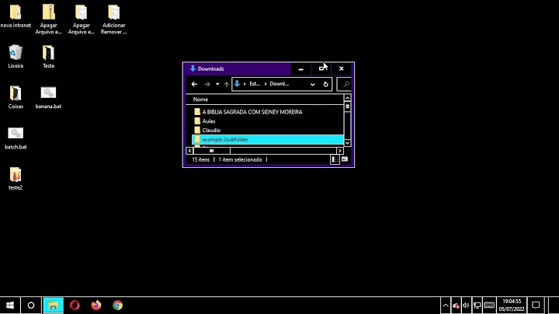This screenshot has width=559, height=314.
Task: Select the Lixeira recycle bin icon
Action: (x=16, y=57)
